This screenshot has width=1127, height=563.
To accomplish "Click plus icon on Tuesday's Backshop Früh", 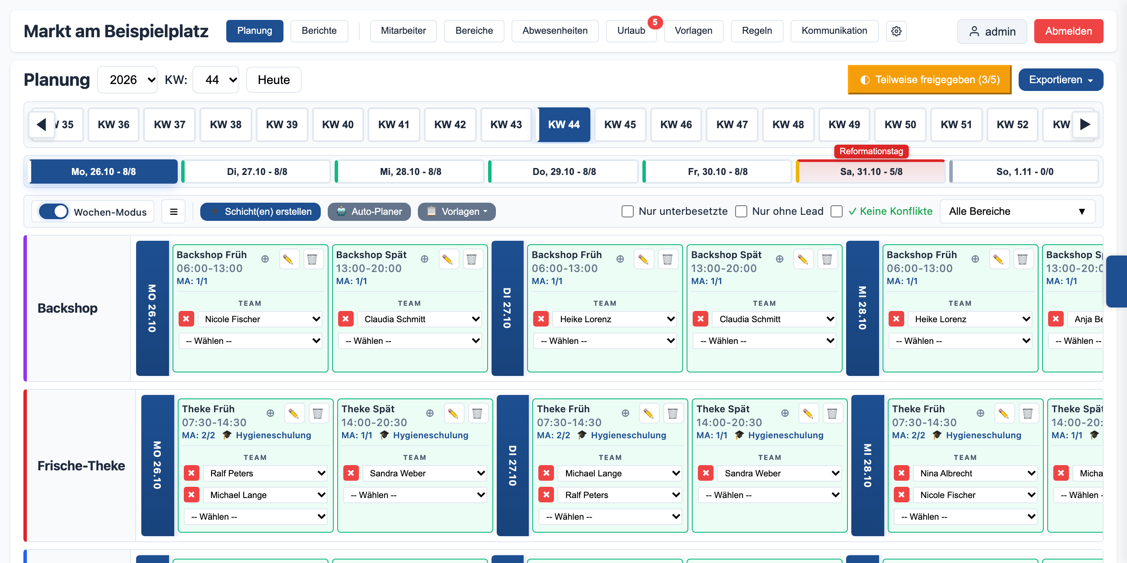I will (620, 259).
